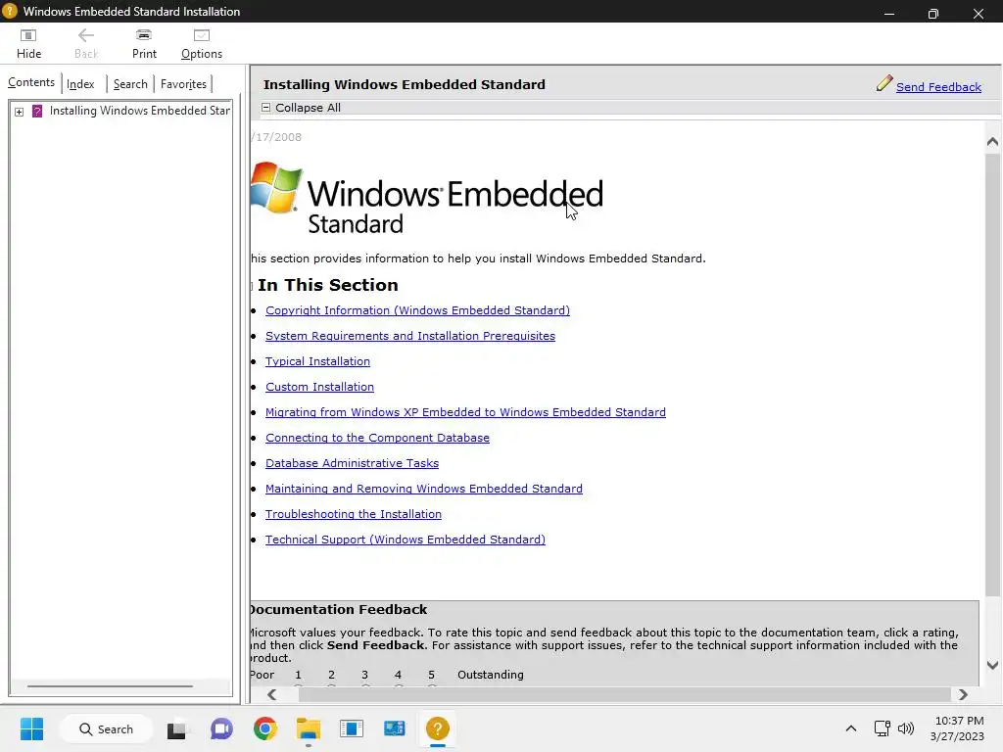Open Database Administrative Tasks link

(352, 463)
